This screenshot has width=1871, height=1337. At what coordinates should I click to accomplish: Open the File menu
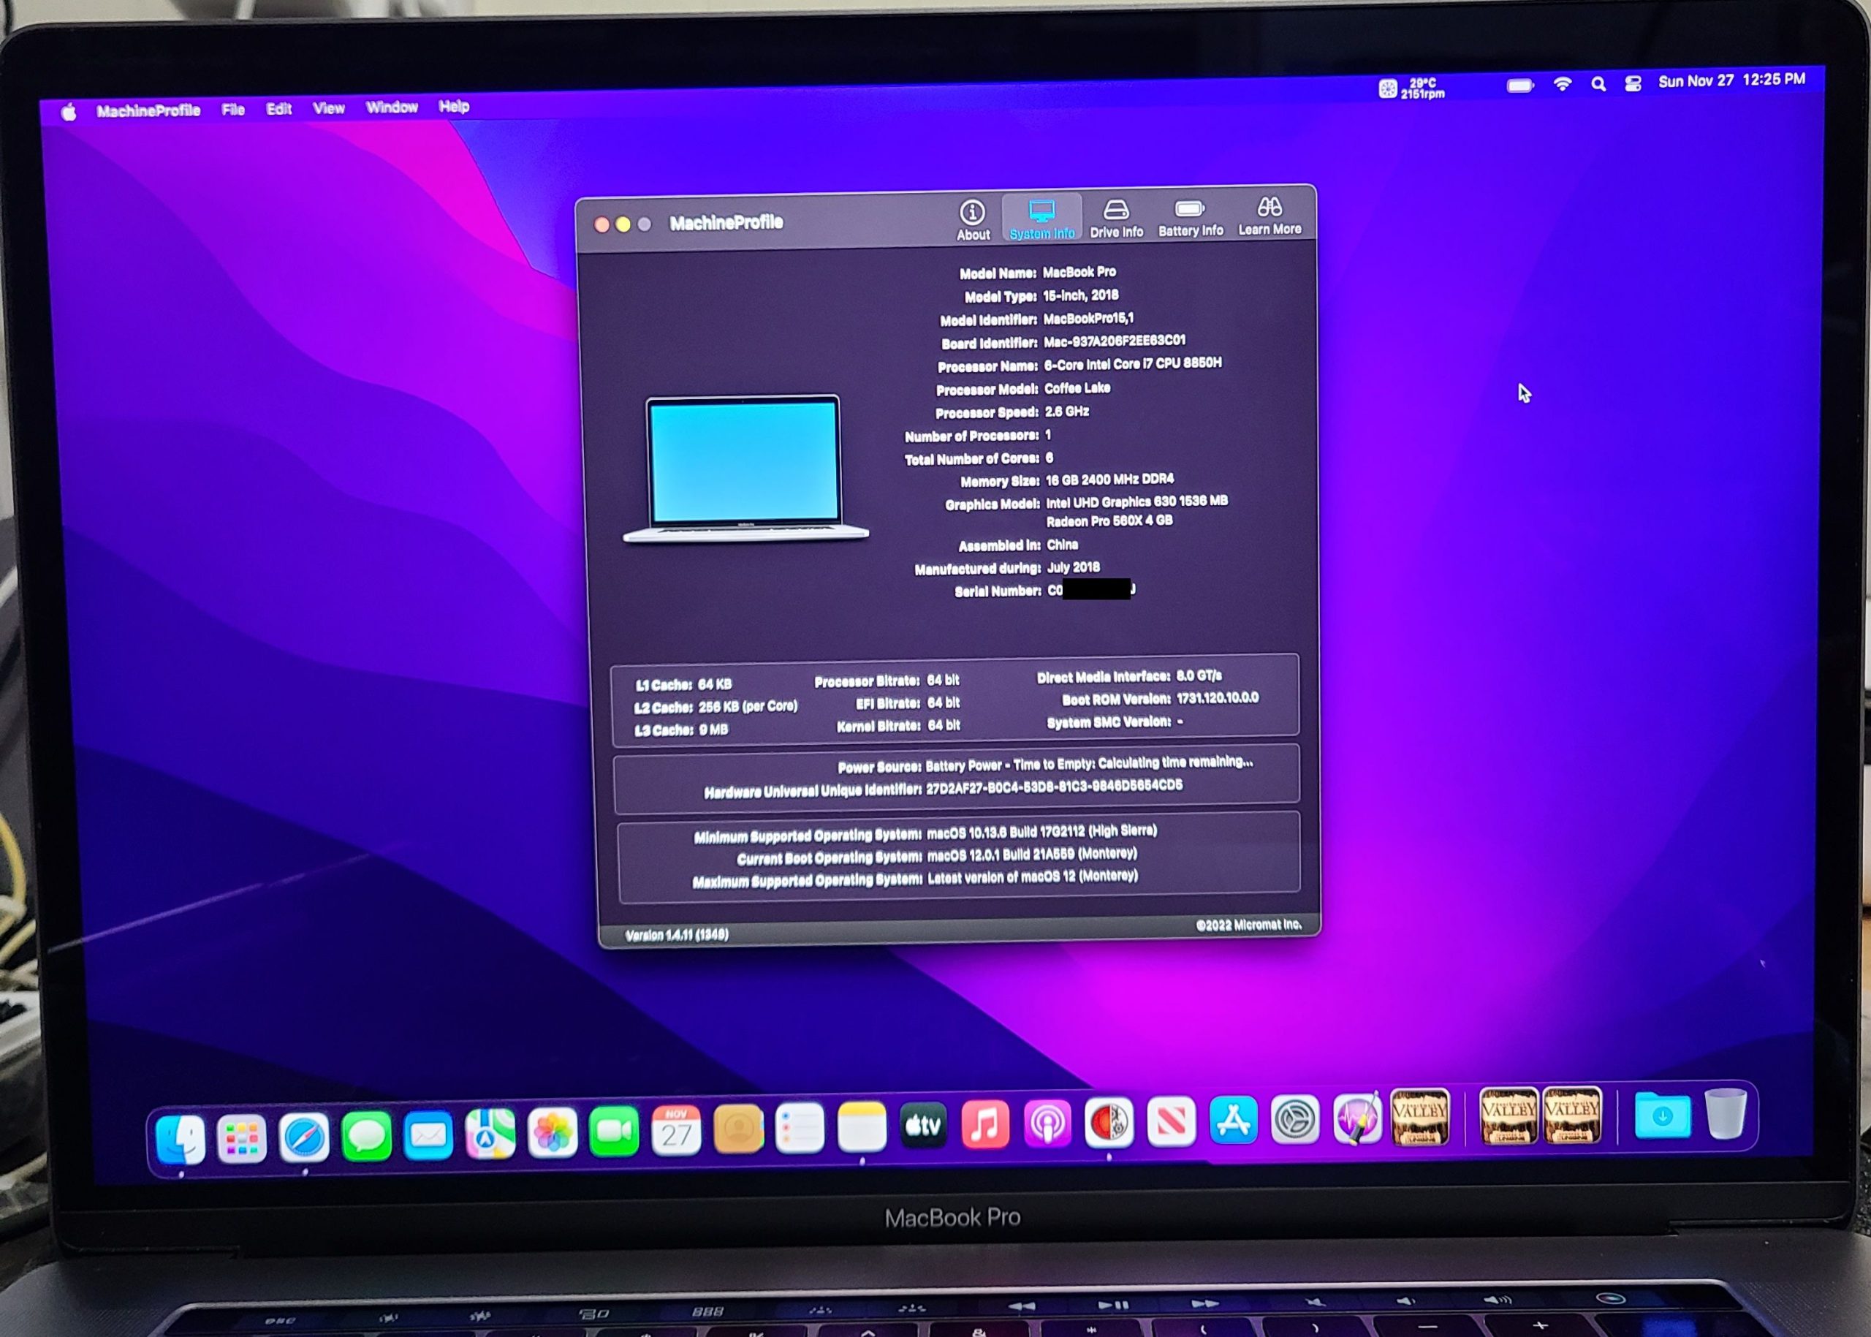coord(233,110)
